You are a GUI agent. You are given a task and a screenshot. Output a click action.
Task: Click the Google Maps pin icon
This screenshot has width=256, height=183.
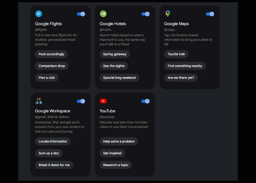click(168, 14)
